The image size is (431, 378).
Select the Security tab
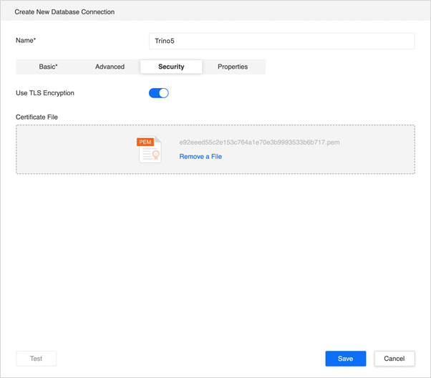click(171, 67)
